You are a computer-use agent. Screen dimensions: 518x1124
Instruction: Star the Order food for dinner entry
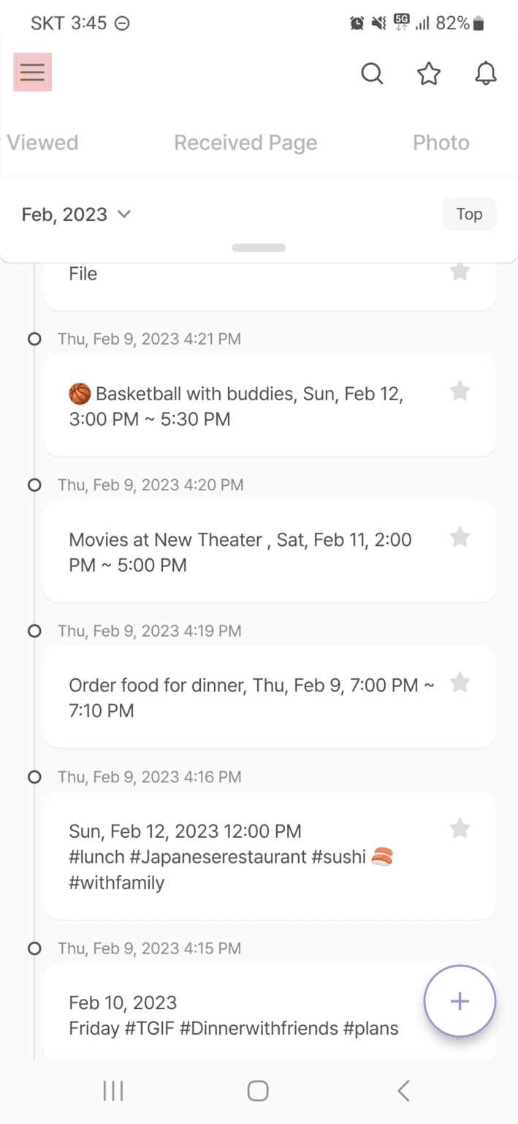460,682
